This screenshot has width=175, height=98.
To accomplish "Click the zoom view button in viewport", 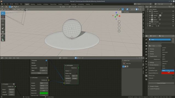I will pos(119,22).
